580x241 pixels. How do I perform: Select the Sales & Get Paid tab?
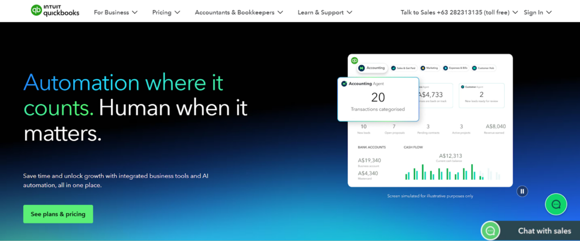click(405, 68)
